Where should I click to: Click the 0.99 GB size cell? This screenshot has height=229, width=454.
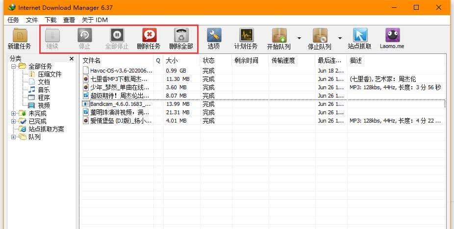pyautogui.click(x=176, y=71)
